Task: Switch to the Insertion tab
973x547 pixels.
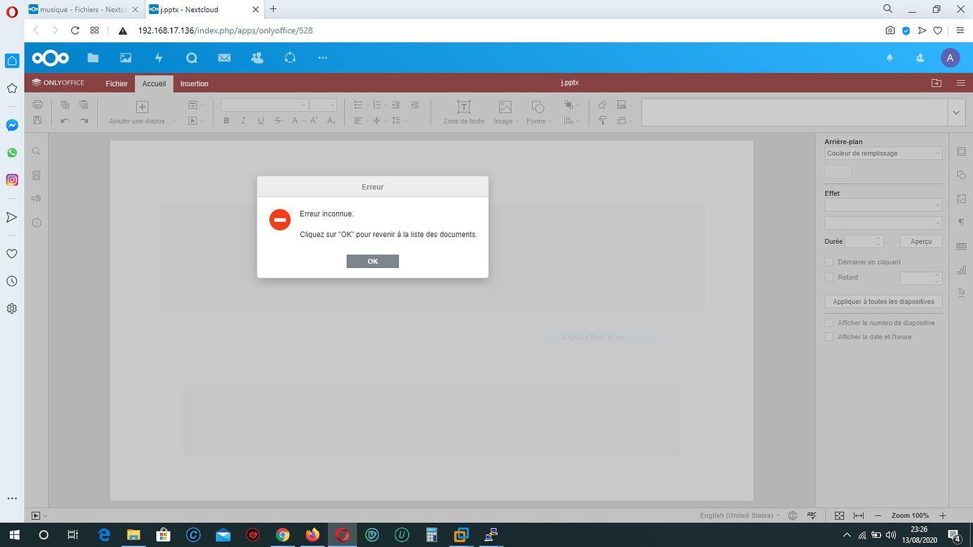Action: [194, 83]
